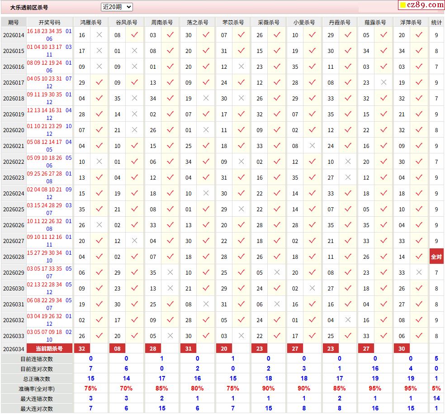The width and height of the screenshot is (445, 414).
Task: Click check mark for 谷风杀号 in row 2026014
Action: (134, 35)
